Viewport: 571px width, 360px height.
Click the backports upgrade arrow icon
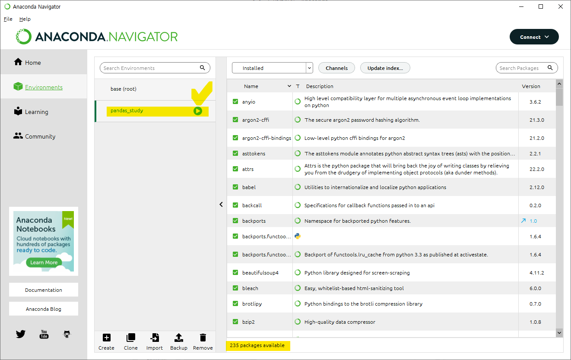523,221
